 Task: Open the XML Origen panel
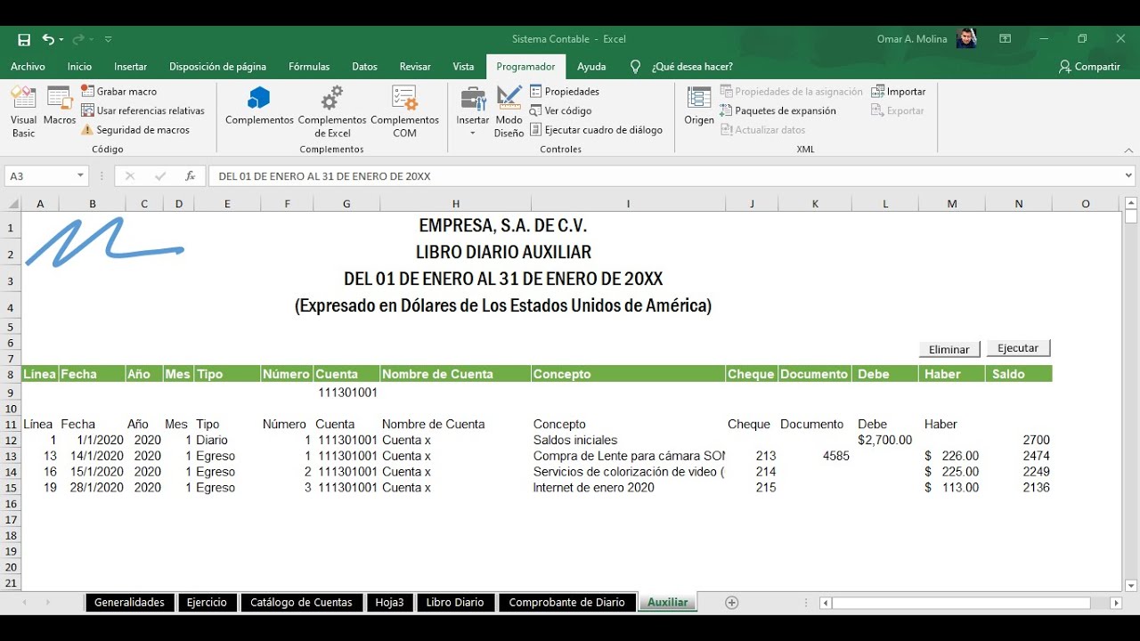(x=699, y=107)
